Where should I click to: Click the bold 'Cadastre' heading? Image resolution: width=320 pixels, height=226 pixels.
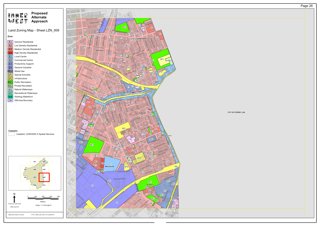click(13, 131)
